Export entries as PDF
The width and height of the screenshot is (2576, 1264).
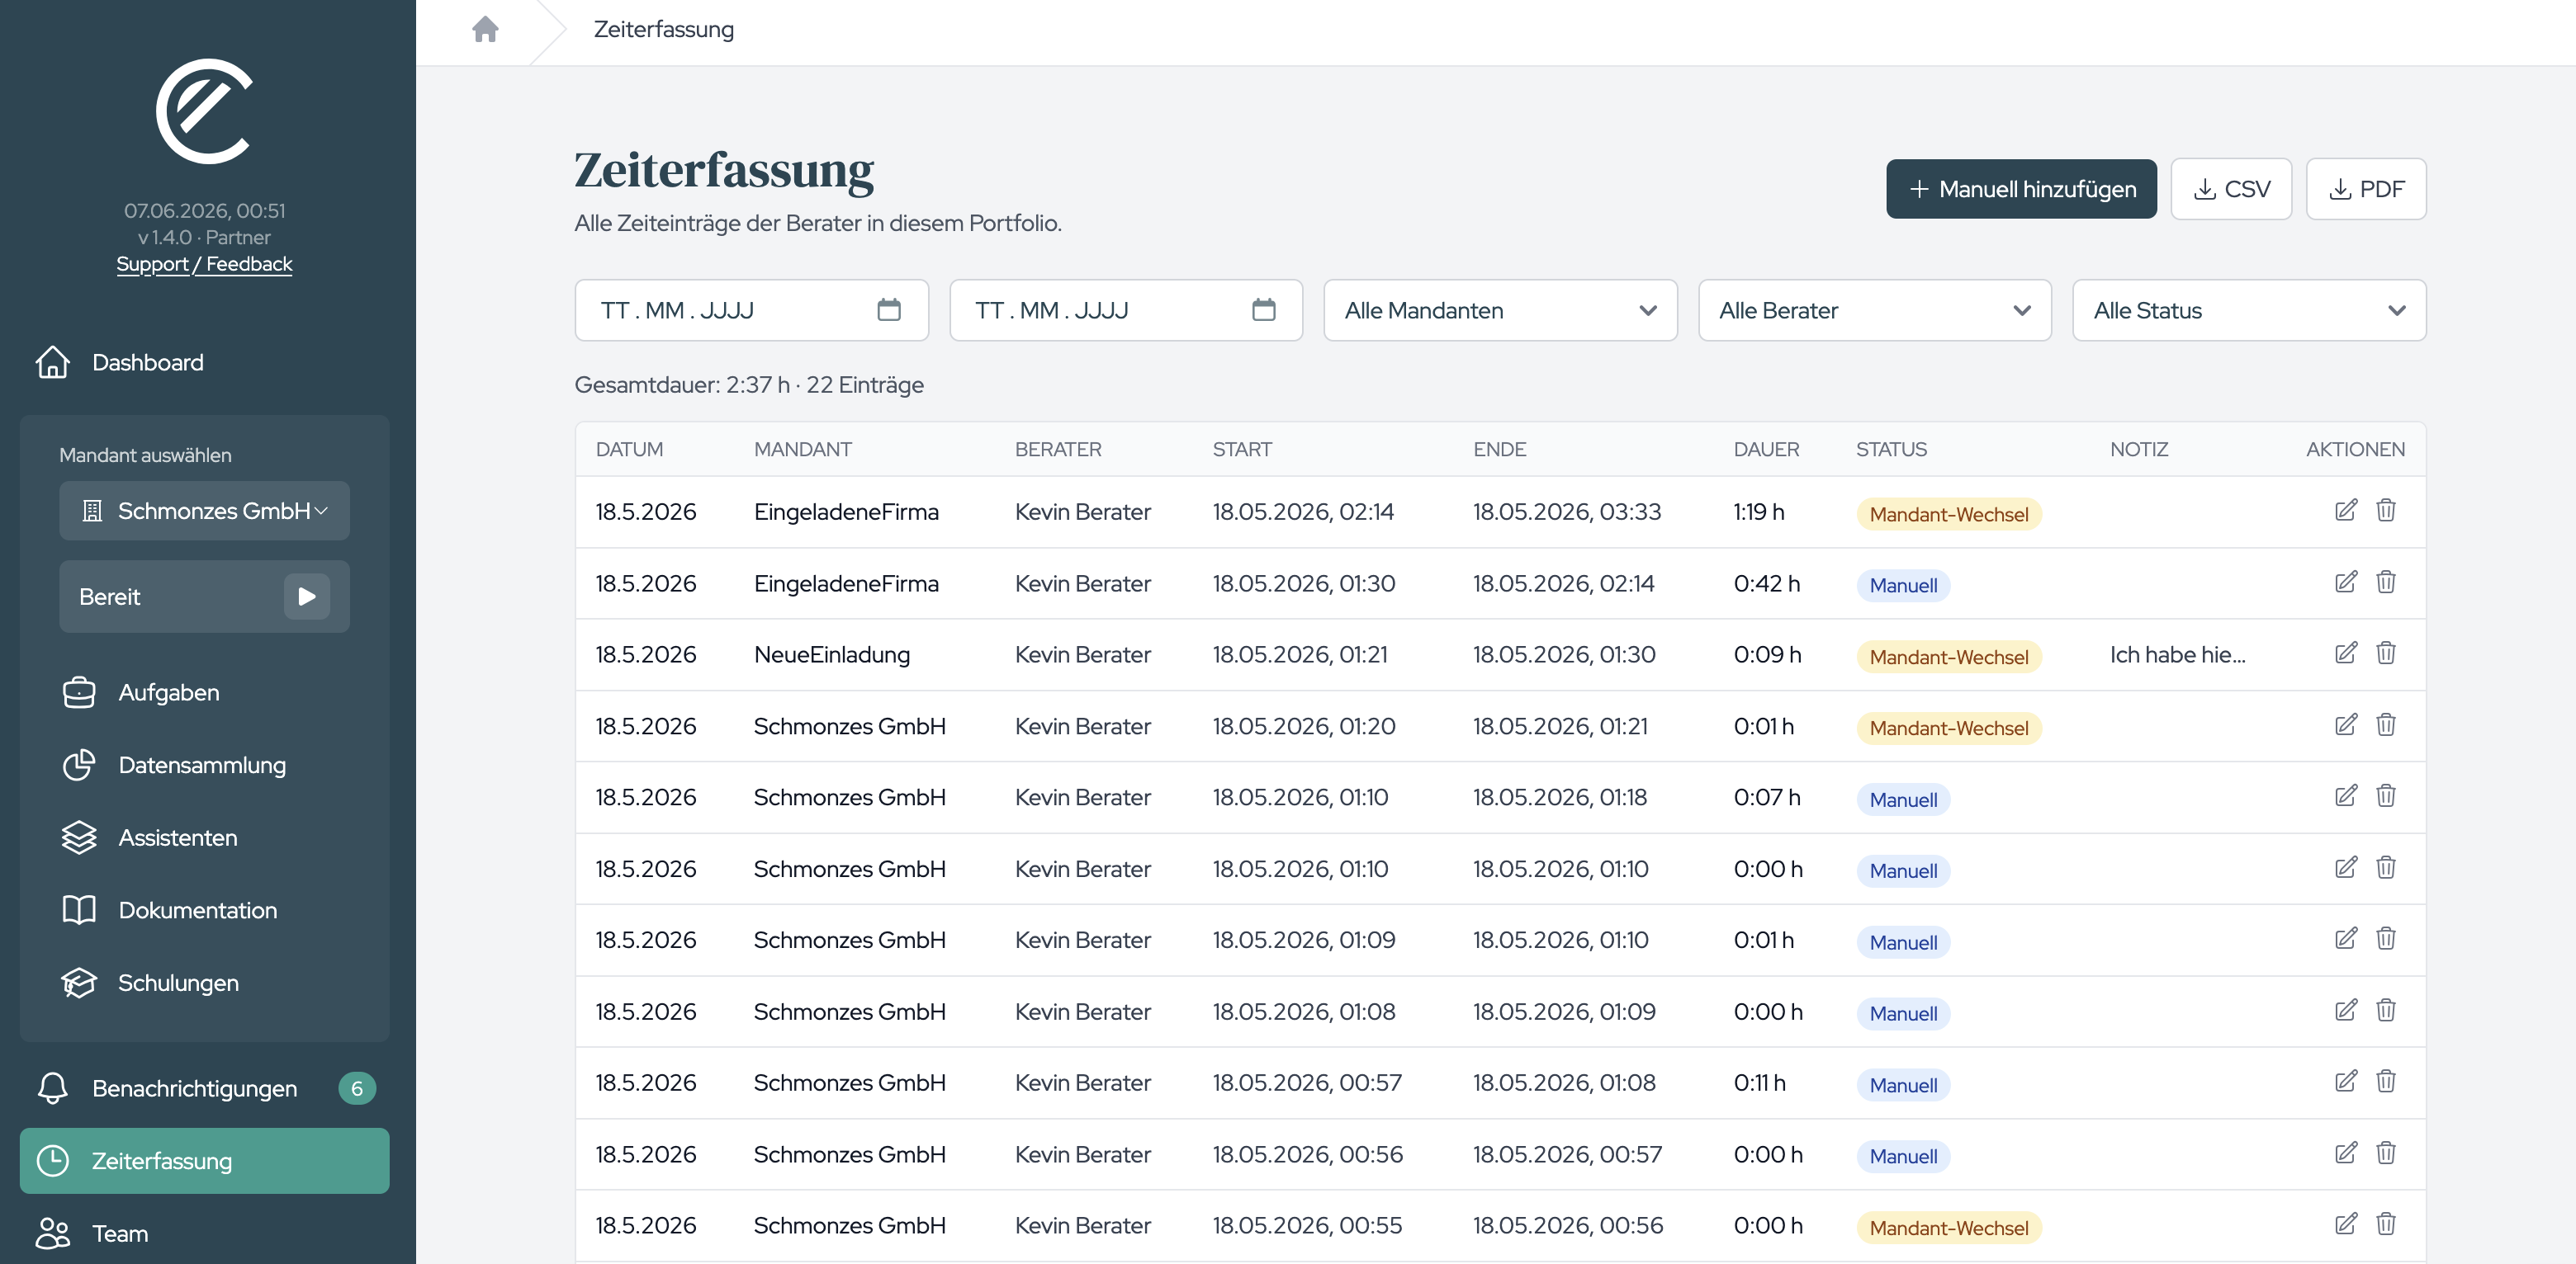[2366, 189]
